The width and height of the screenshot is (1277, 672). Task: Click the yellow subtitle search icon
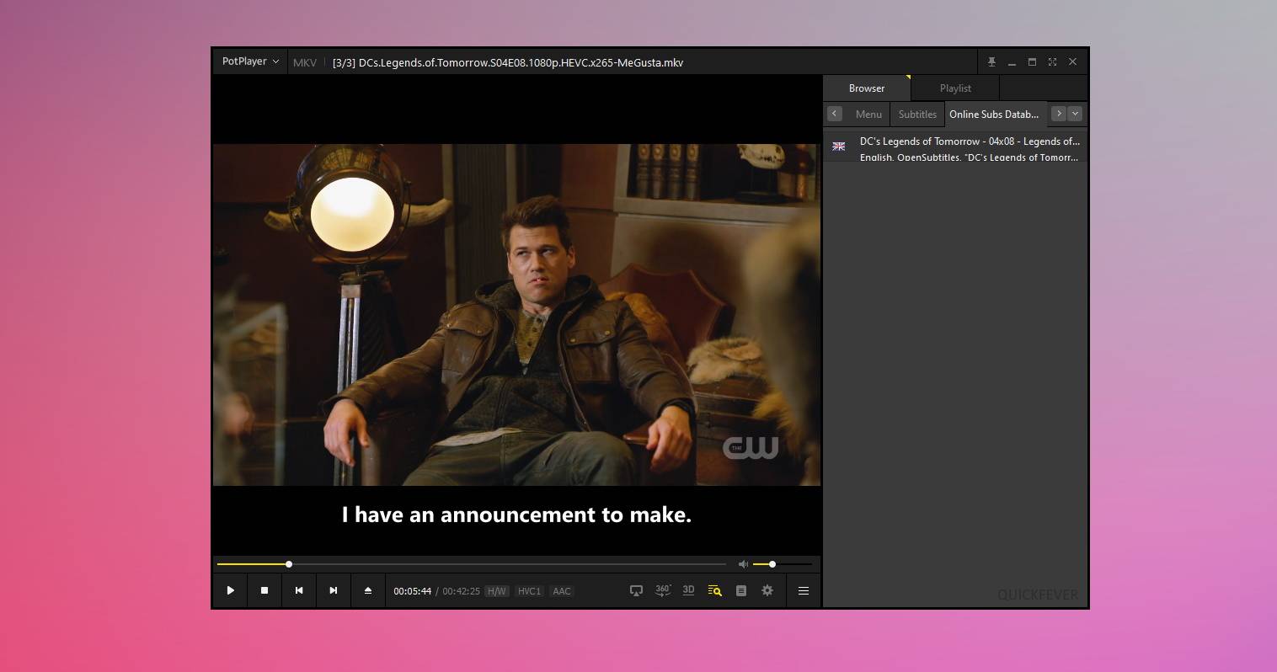tap(715, 591)
